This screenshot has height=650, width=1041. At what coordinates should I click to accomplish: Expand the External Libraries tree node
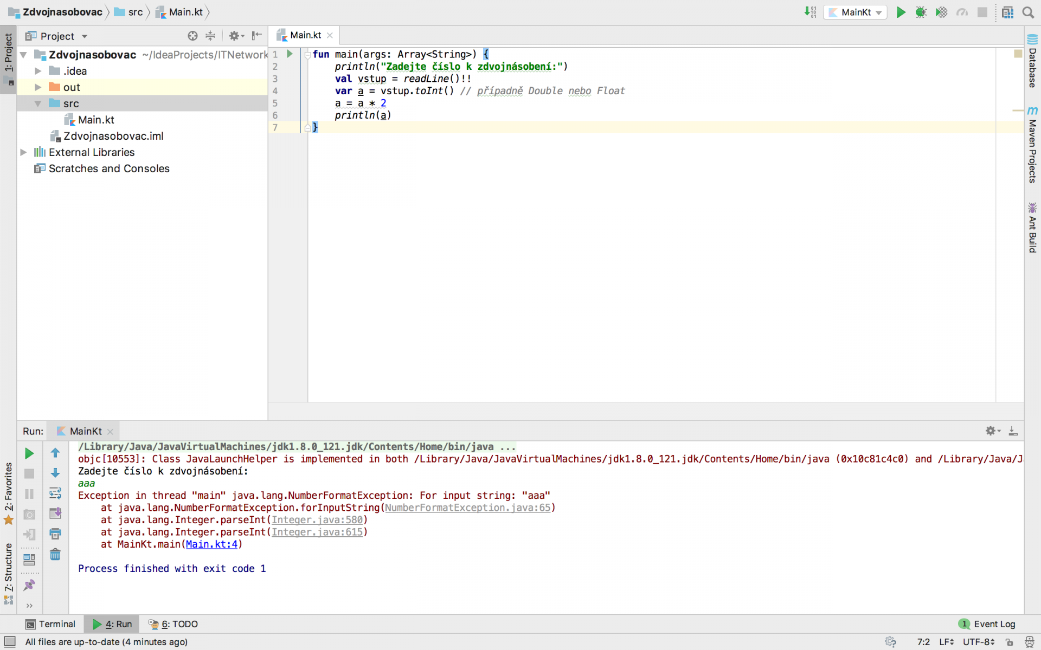24,152
